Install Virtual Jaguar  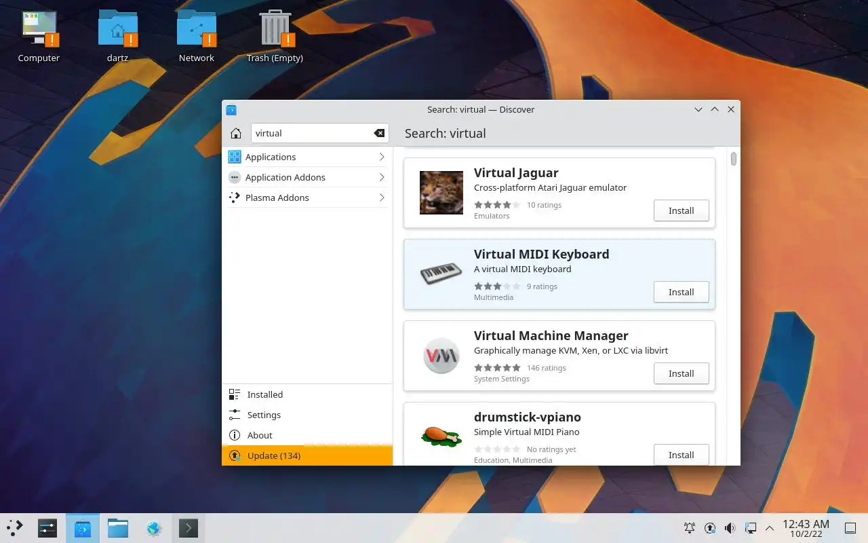[x=682, y=210]
